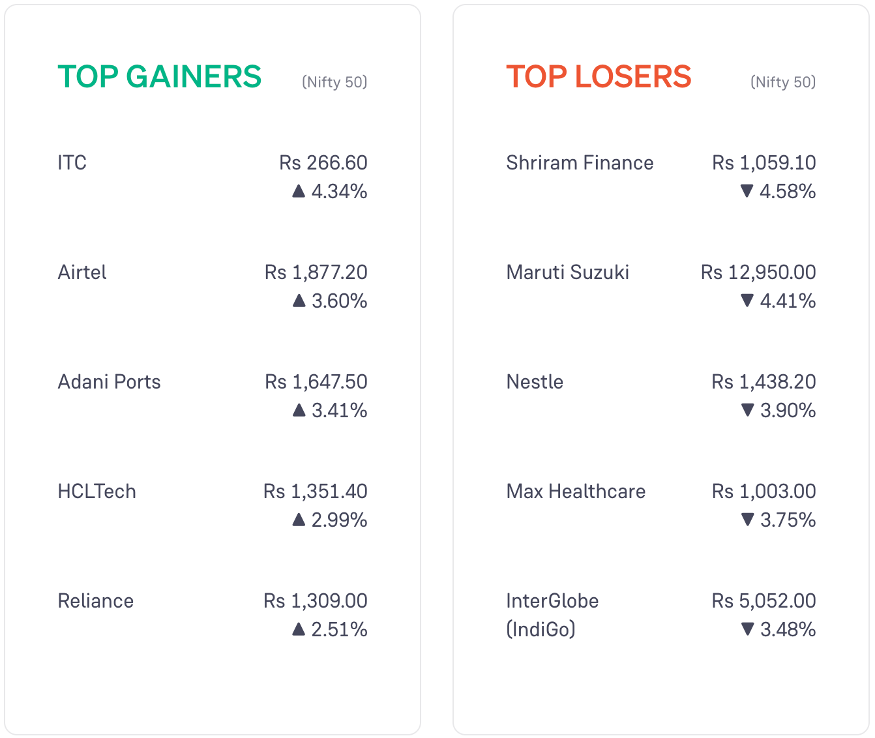This screenshot has width=875, height=738.
Task: Open the Airtel stock entry
Action: [82, 272]
